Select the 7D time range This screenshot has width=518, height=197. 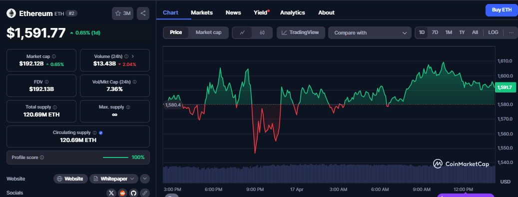pos(435,32)
